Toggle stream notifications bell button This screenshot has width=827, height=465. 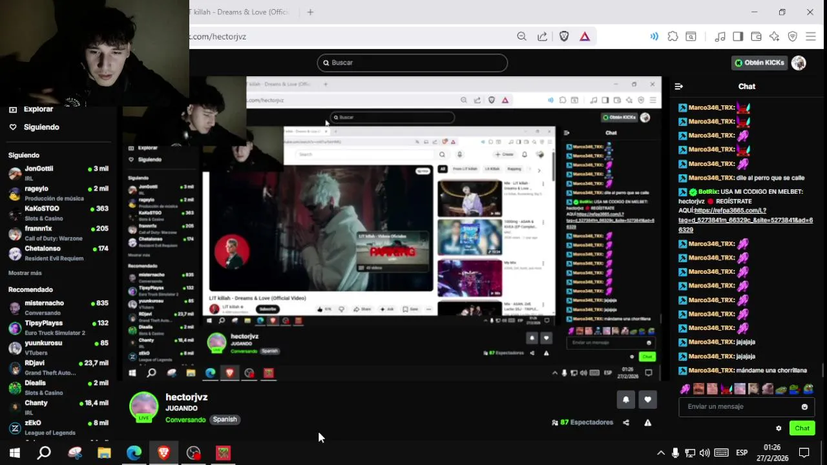click(x=625, y=400)
